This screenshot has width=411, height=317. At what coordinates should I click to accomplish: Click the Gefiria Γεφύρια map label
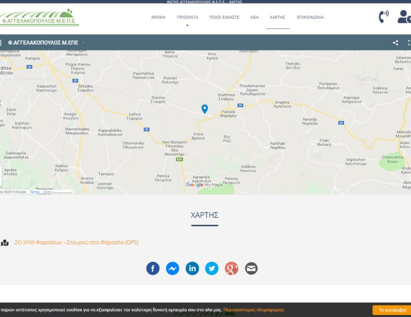tap(135, 116)
